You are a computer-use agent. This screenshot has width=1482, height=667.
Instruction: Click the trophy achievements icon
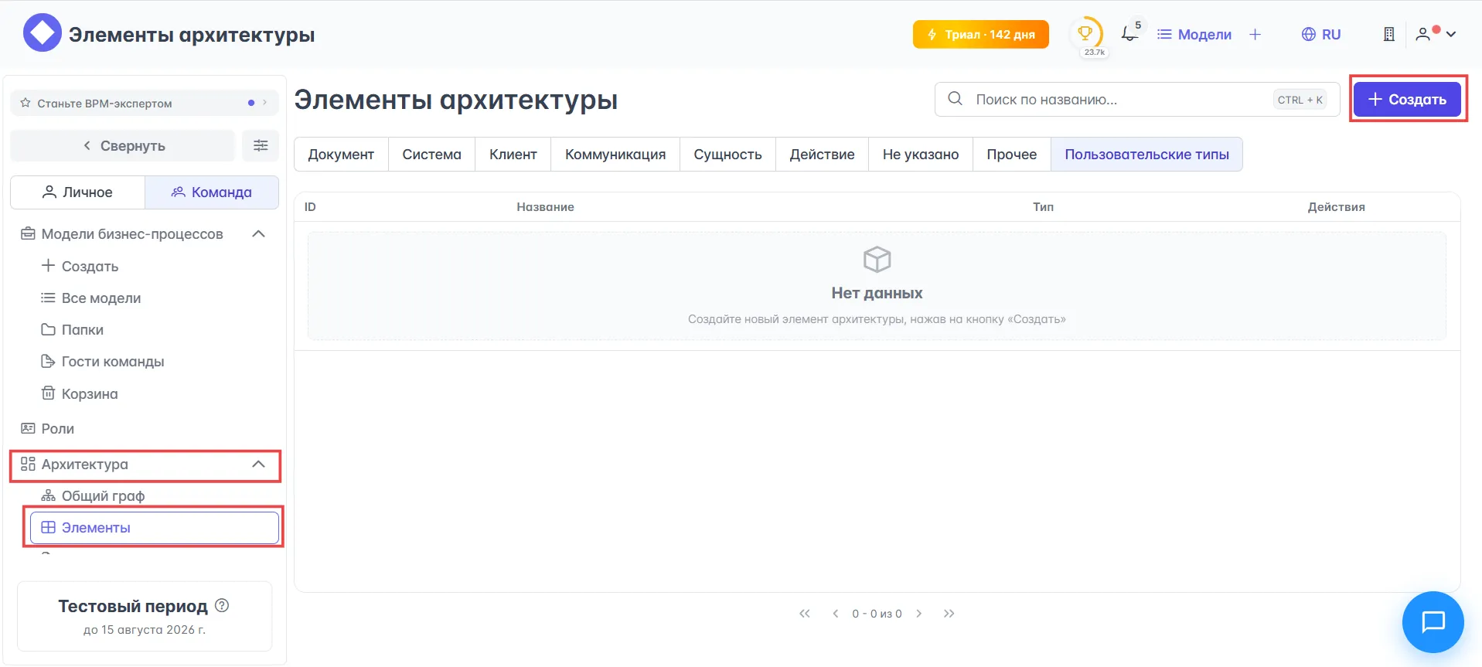pyautogui.click(x=1085, y=33)
